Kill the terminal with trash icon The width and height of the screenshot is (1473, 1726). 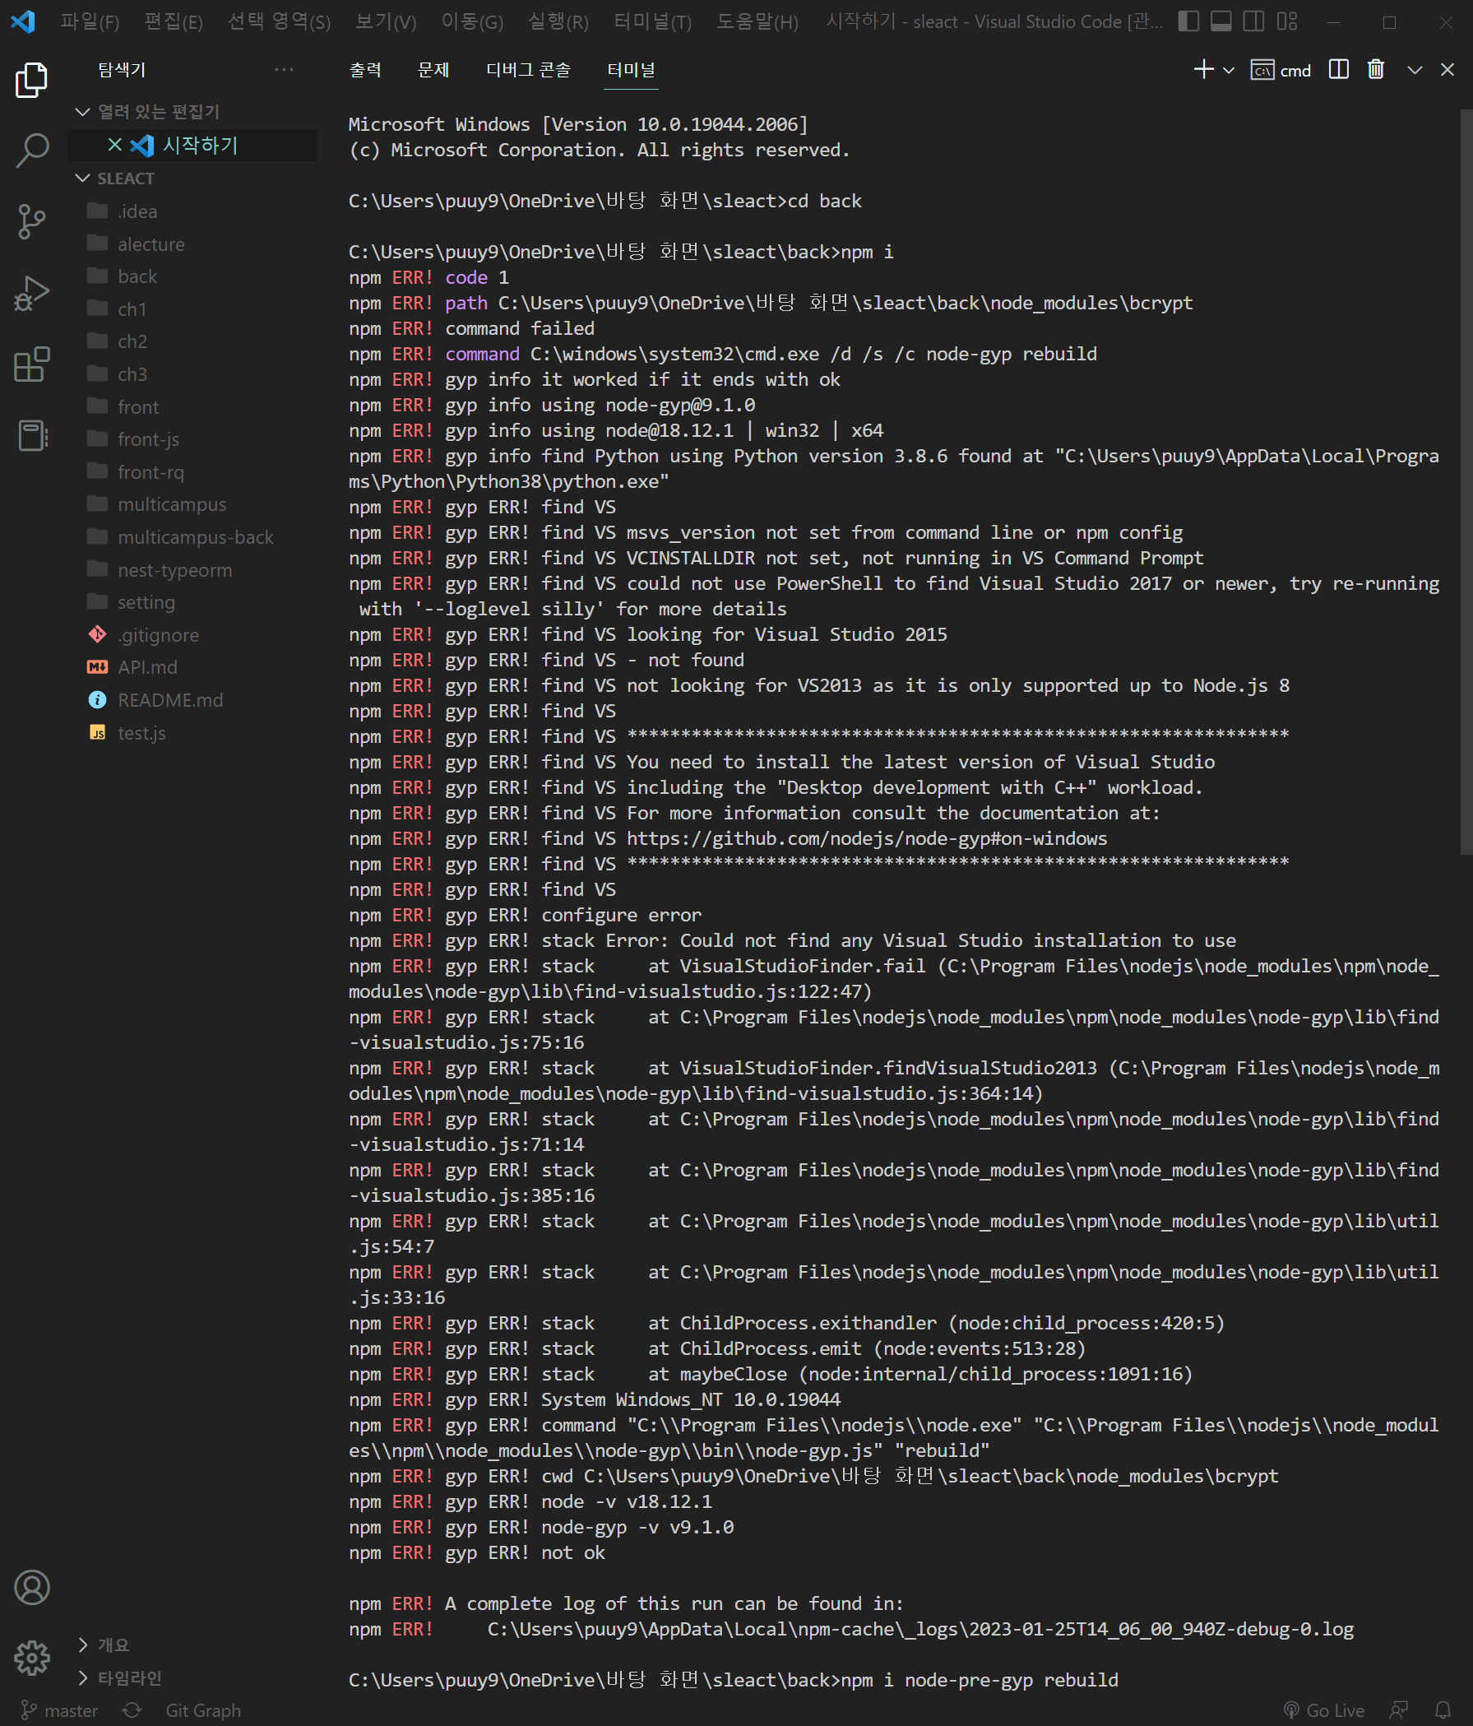click(1376, 70)
